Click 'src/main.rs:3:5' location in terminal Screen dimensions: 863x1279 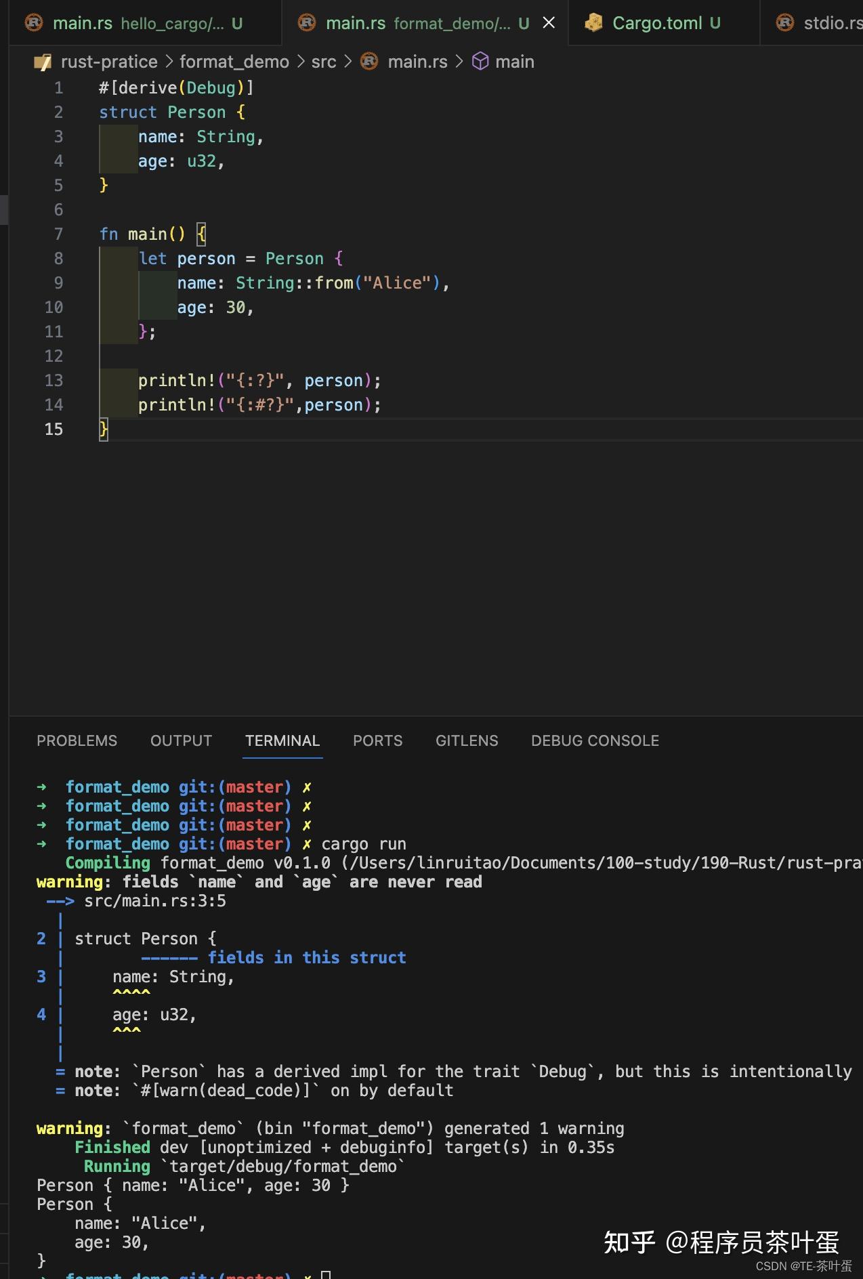(155, 901)
